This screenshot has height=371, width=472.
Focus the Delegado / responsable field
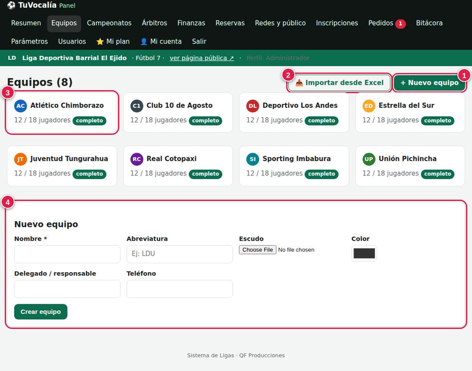coord(67,289)
